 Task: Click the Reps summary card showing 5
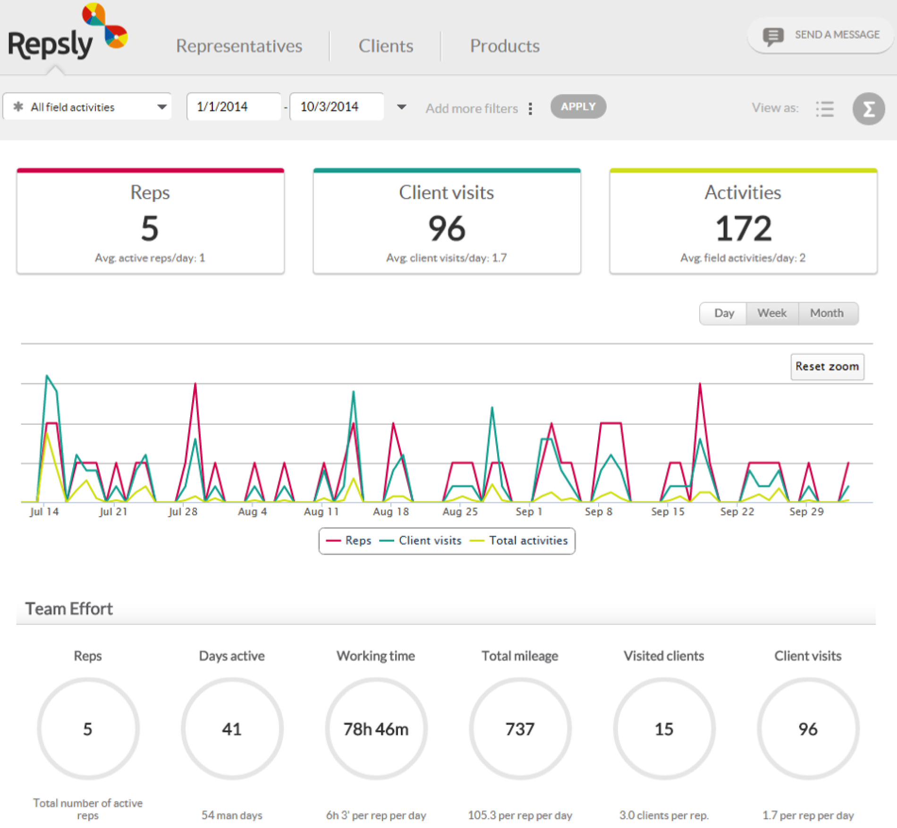[150, 221]
